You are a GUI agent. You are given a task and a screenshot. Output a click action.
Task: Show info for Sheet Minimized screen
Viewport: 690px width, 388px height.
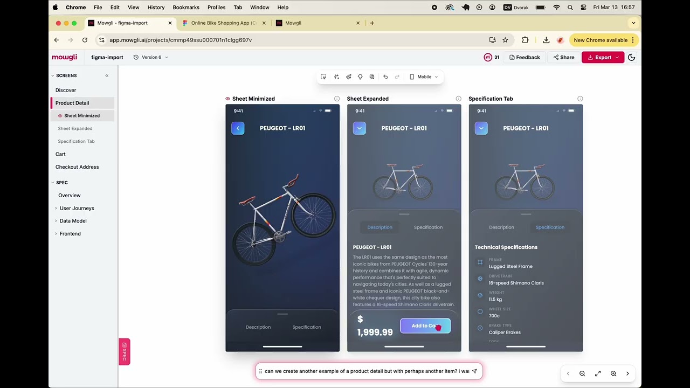337,99
